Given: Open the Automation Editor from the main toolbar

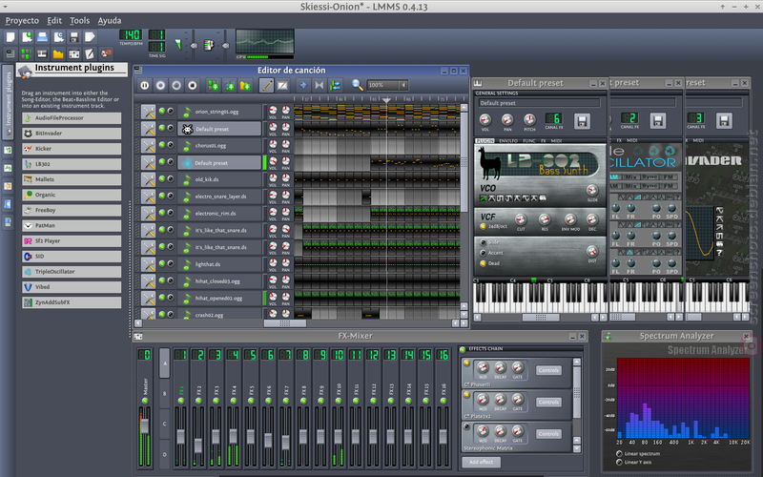Looking at the screenshot, I should click(x=58, y=53).
